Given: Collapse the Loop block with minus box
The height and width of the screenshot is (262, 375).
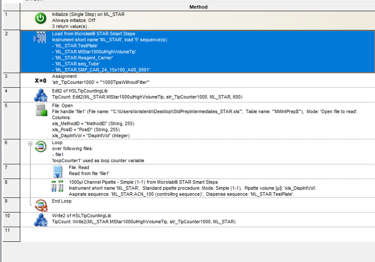Looking at the screenshot, I should click(31, 143).
